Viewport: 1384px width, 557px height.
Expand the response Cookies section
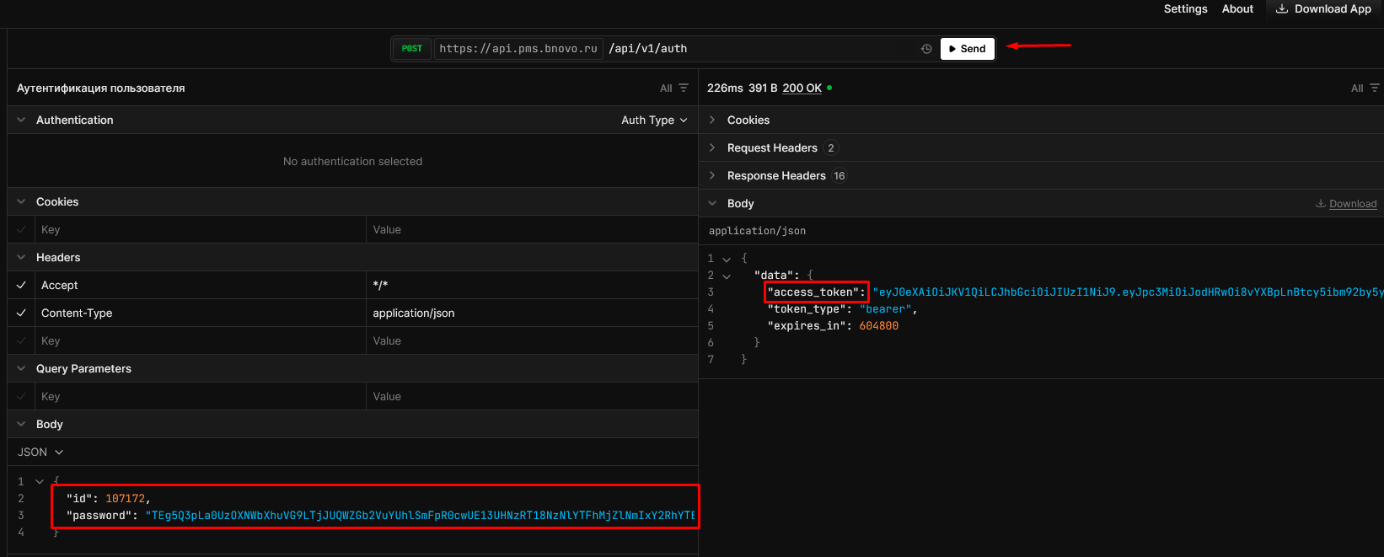[712, 120]
